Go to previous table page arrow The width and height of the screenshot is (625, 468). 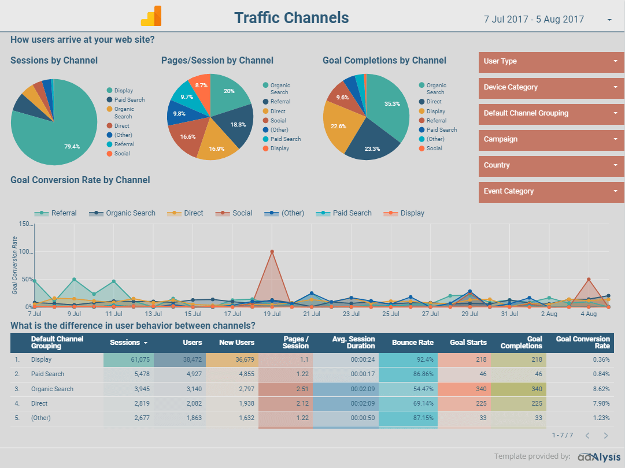click(x=587, y=436)
